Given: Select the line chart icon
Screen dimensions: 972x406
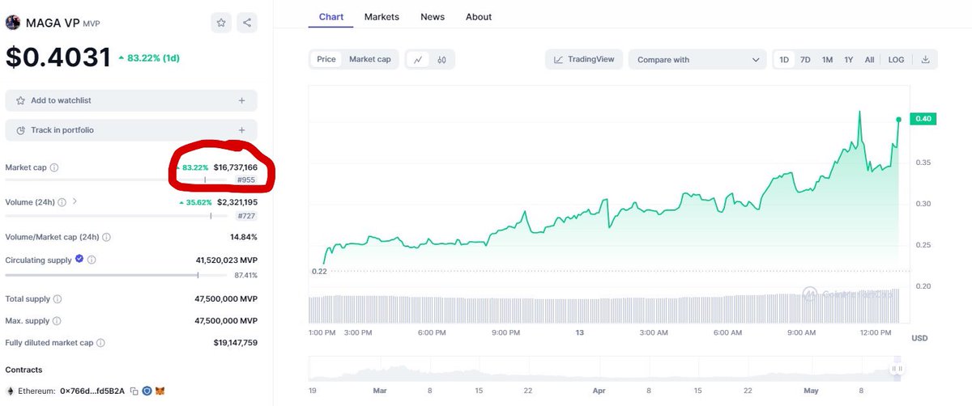Looking at the screenshot, I should (418, 59).
